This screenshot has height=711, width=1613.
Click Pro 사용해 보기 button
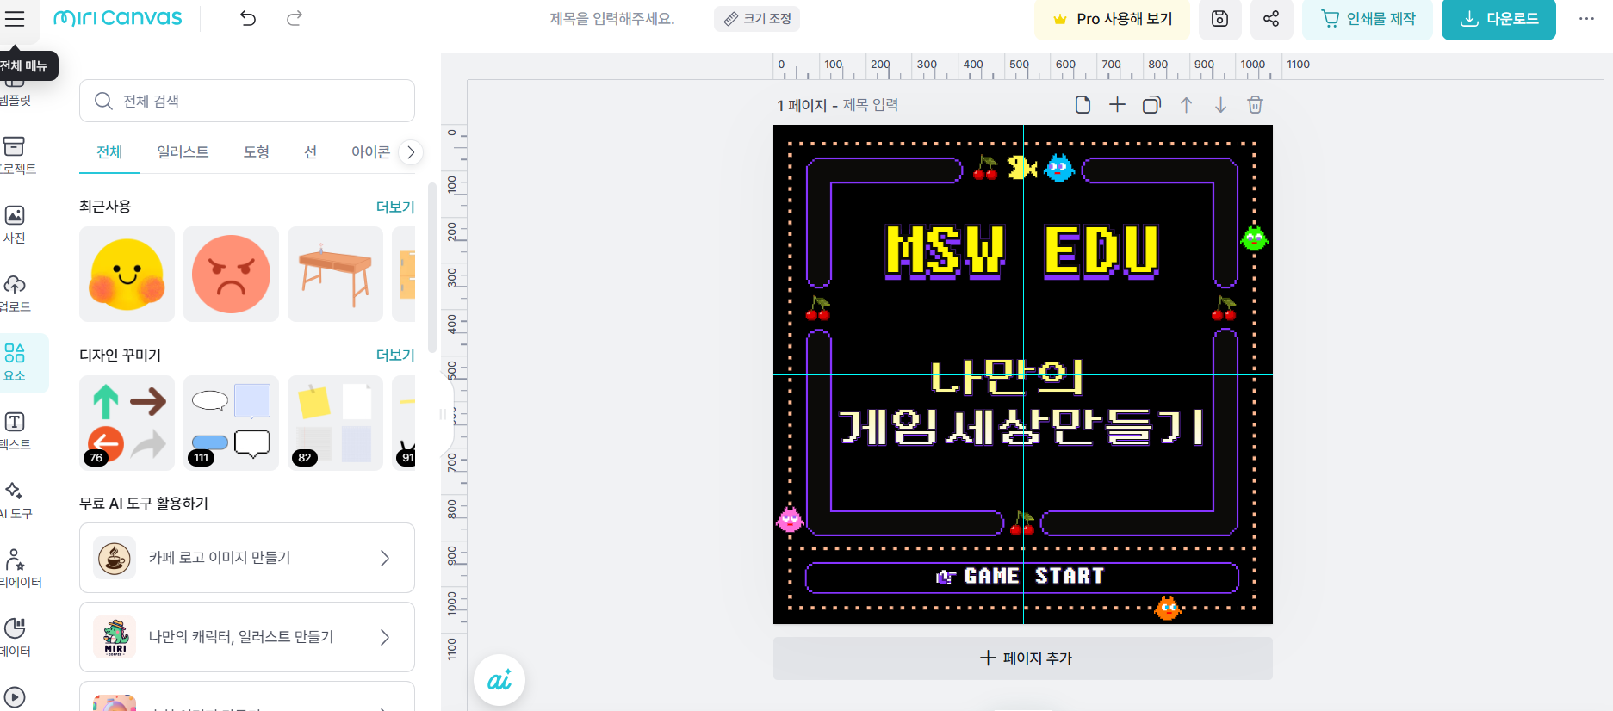pos(1112,19)
